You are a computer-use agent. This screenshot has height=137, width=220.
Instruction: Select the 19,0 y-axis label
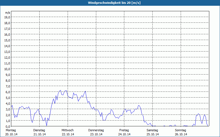point(7,17)
